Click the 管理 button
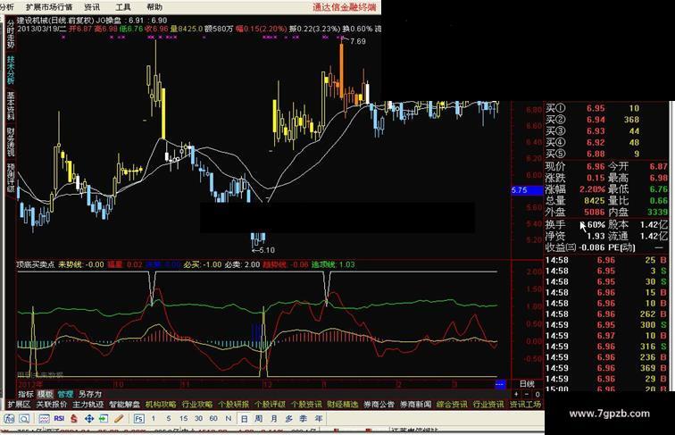Image resolution: width=675 pixels, height=435 pixels. [65, 394]
